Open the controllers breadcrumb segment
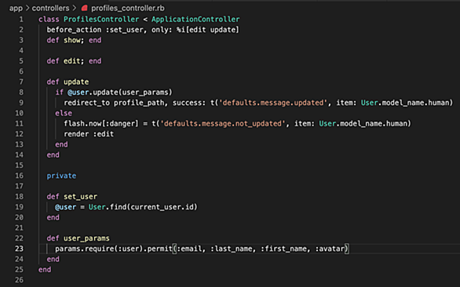The width and height of the screenshot is (460, 287). (50, 8)
